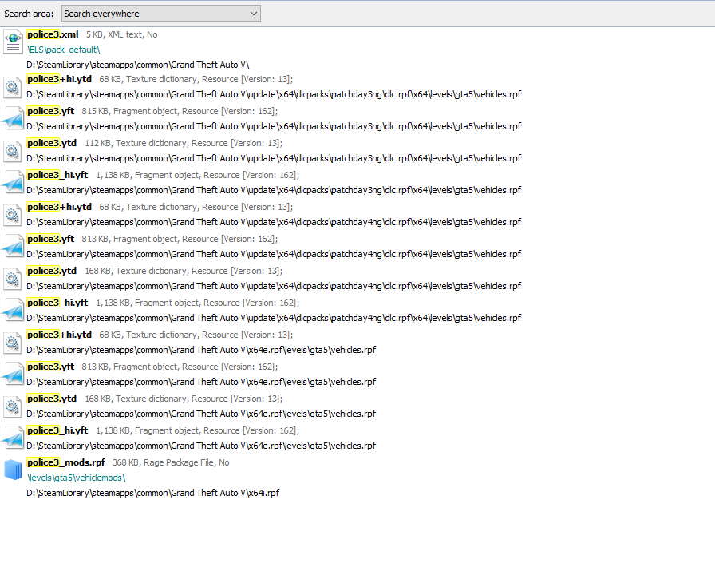Open the \ELS\pack_default\ folder link
The width and height of the screenshot is (715, 579).
tap(63, 50)
